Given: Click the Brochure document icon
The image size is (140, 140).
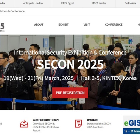Looking at the screenshot, I should coord(78,124).
